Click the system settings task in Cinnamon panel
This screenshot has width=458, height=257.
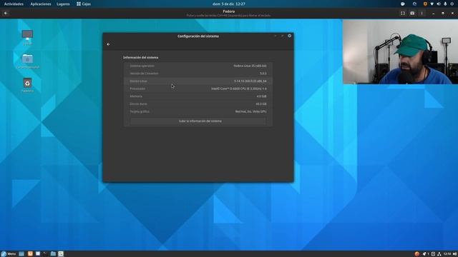61,254
